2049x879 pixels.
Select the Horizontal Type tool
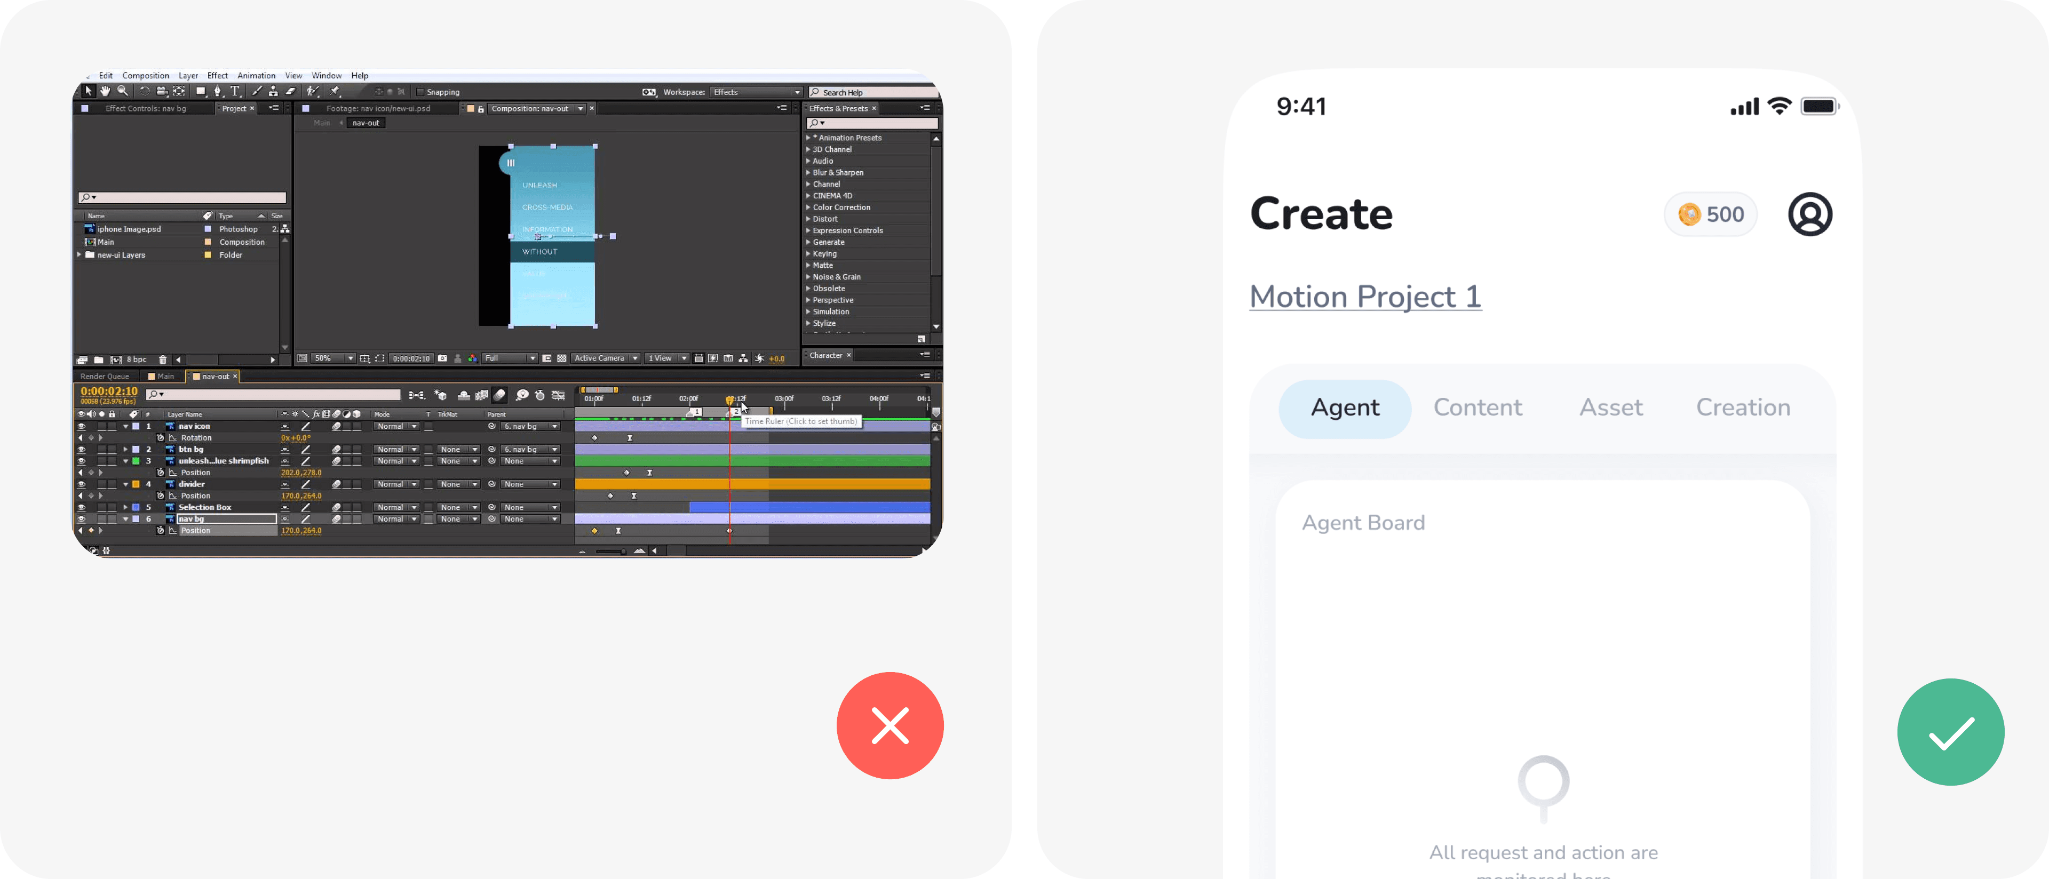point(235,91)
